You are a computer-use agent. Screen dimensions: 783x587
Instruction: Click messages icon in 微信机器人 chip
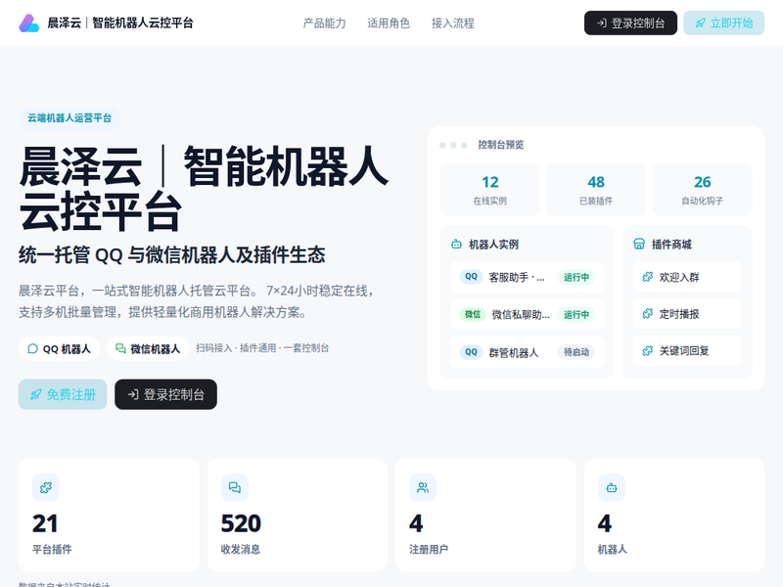tap(120, 348)
